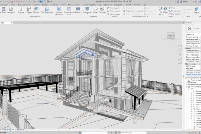
Task: Click the 3D вид type thumbnail in properties
Action: point(190,28)
